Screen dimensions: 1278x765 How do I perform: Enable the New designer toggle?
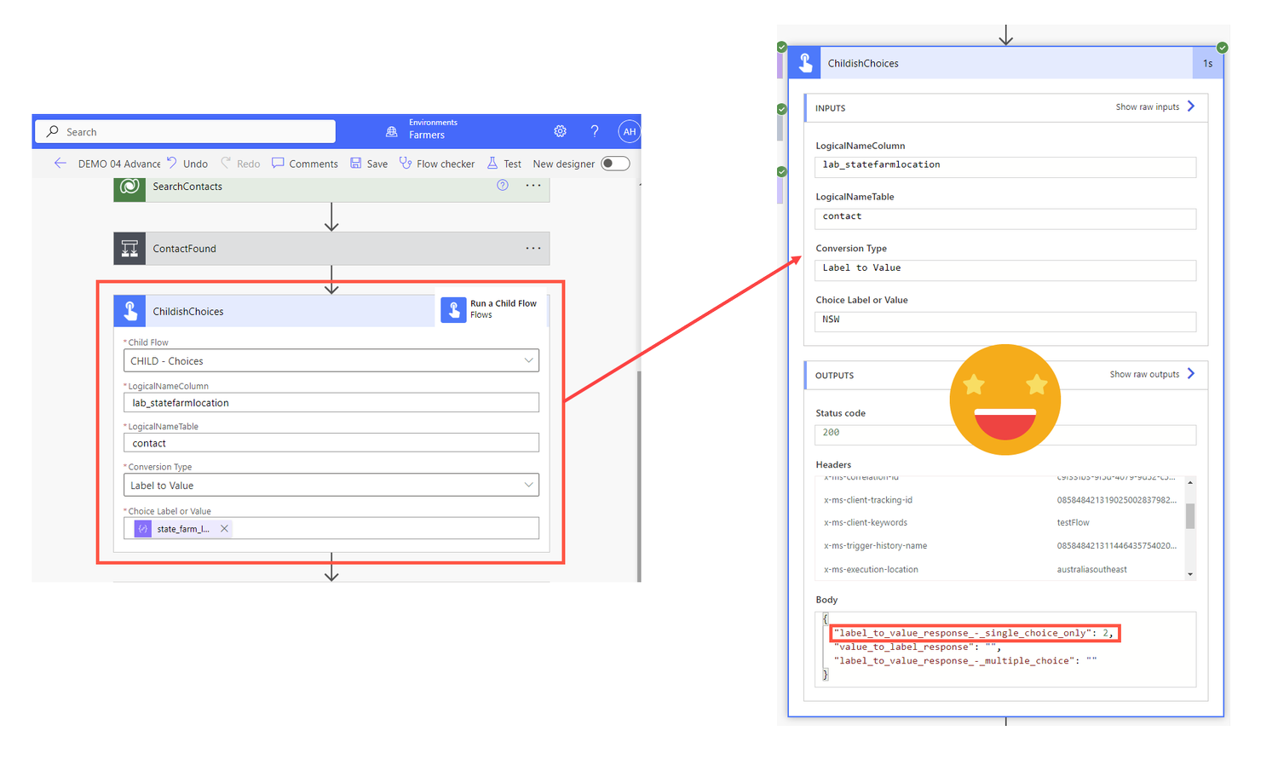tap(614, 163)
